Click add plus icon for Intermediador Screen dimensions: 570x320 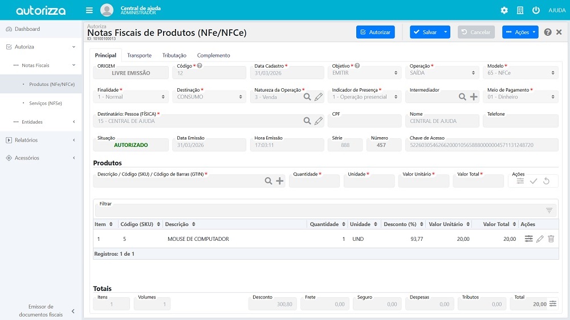tap(474, 97)
